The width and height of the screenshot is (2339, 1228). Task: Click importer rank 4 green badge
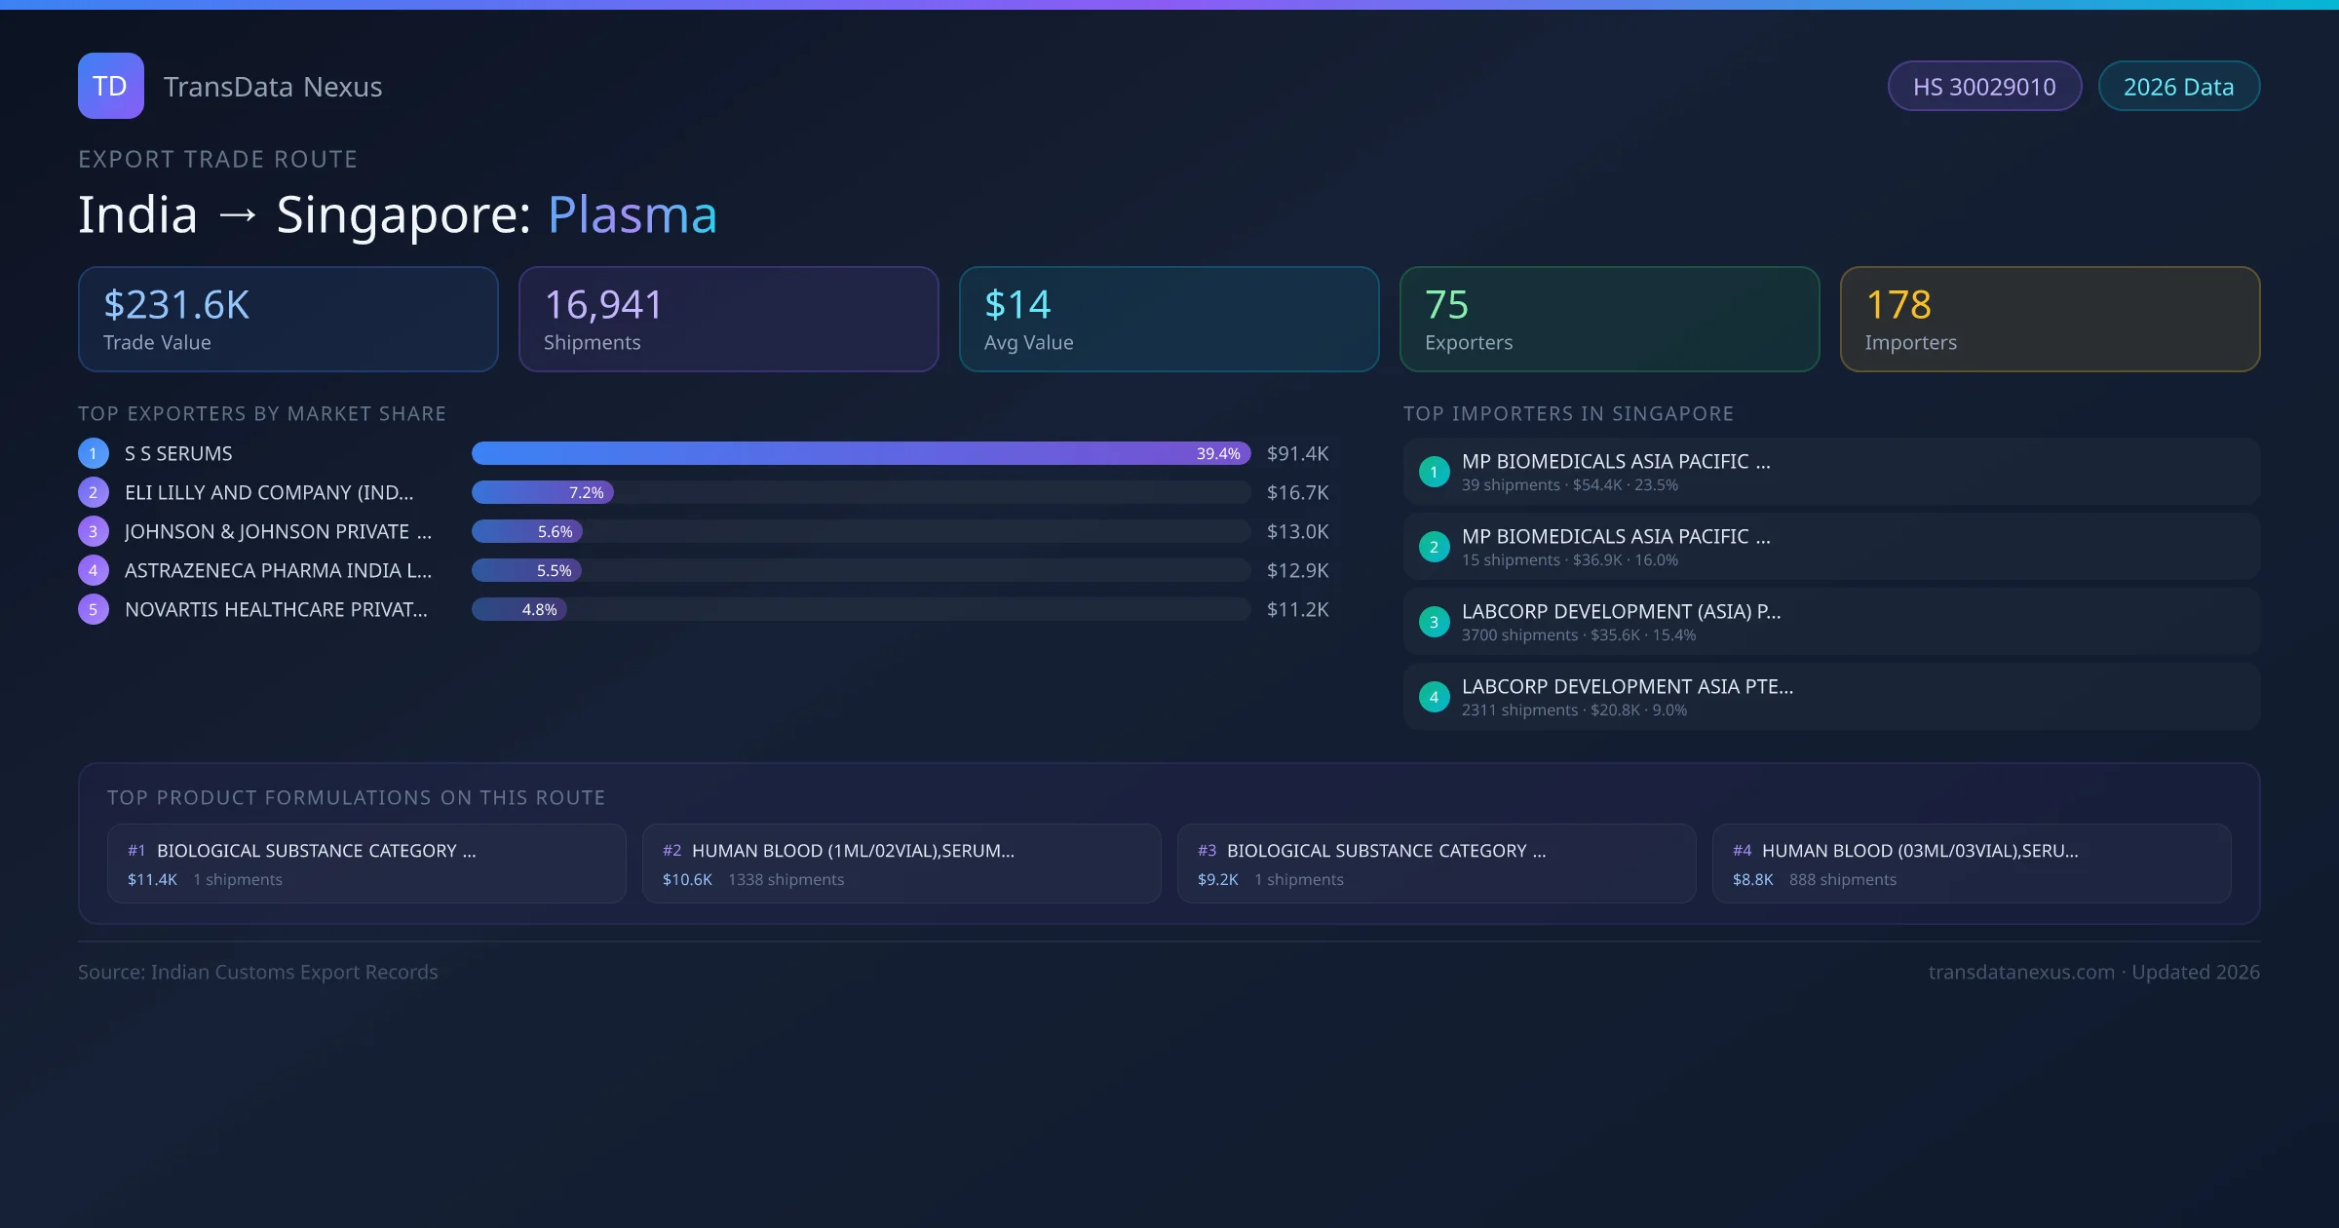click(1434, 697)
